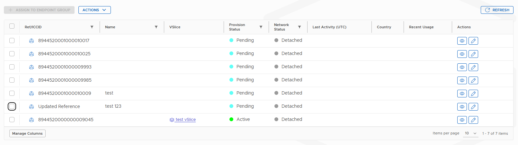
Task: Check the row 8944520001000010017
Action: click(12, 41)
